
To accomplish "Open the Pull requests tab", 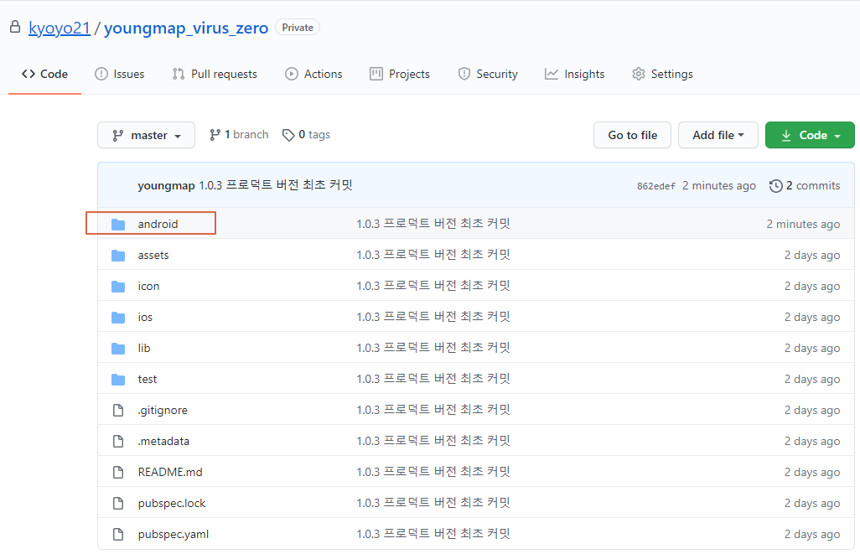I will pyautogui.click(x=215, y=74).
